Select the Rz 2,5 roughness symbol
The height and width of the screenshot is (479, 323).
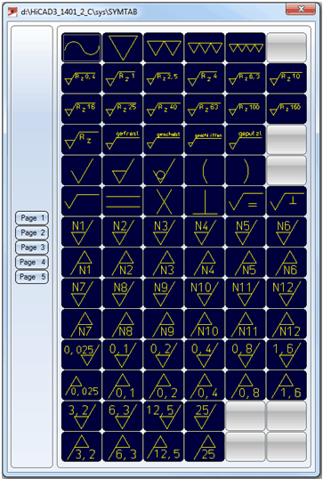coord(164,78)
